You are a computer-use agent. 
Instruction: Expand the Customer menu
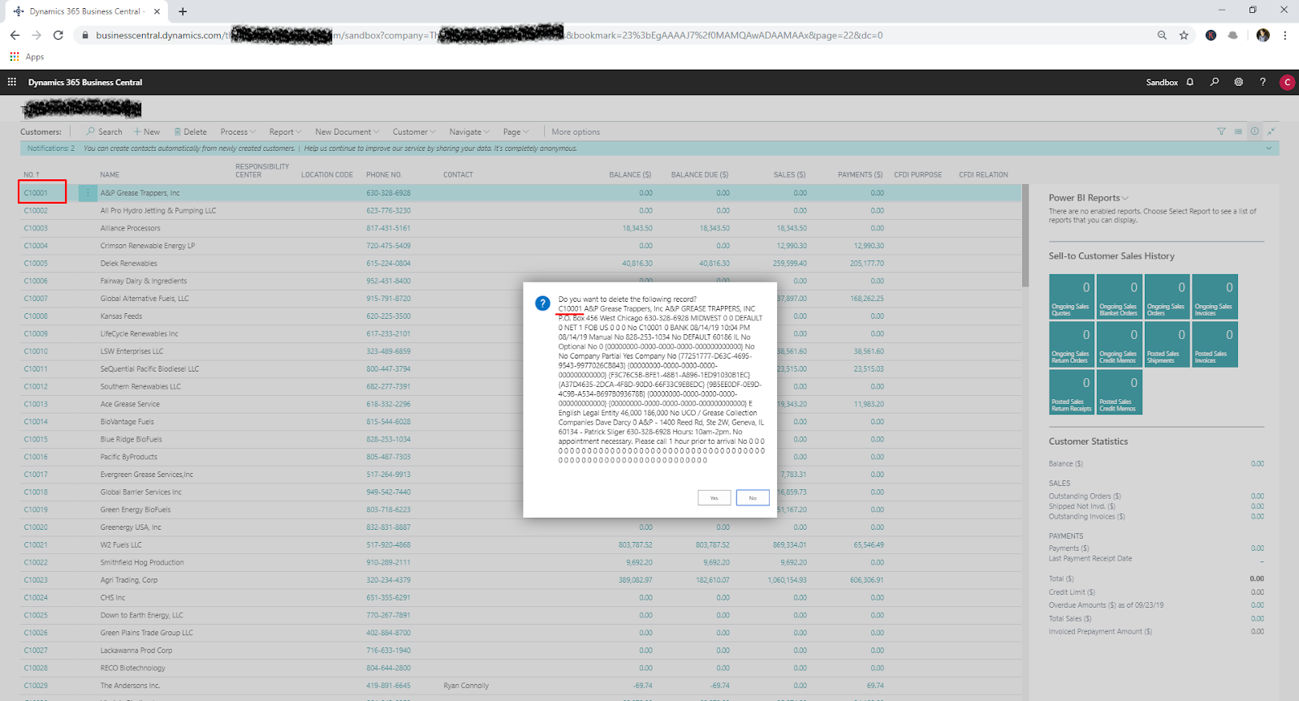[x=414, y=131]
